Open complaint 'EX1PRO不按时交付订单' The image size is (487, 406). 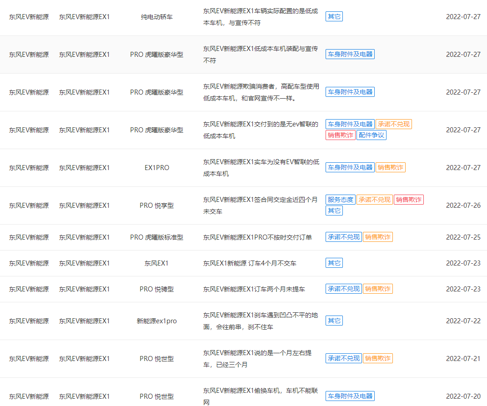pos(257,237)
